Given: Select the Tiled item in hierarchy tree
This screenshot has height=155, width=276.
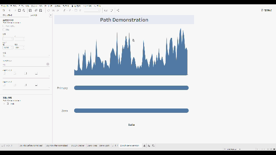Looking at the screenshot, I should coord(12,104).
